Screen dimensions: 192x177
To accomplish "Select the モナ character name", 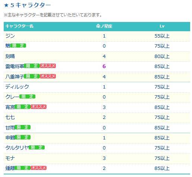I will [x=10, y=158].
